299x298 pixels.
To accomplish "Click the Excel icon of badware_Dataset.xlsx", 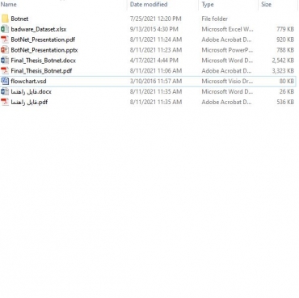I will pyautogui.click(x=5, y=29).
